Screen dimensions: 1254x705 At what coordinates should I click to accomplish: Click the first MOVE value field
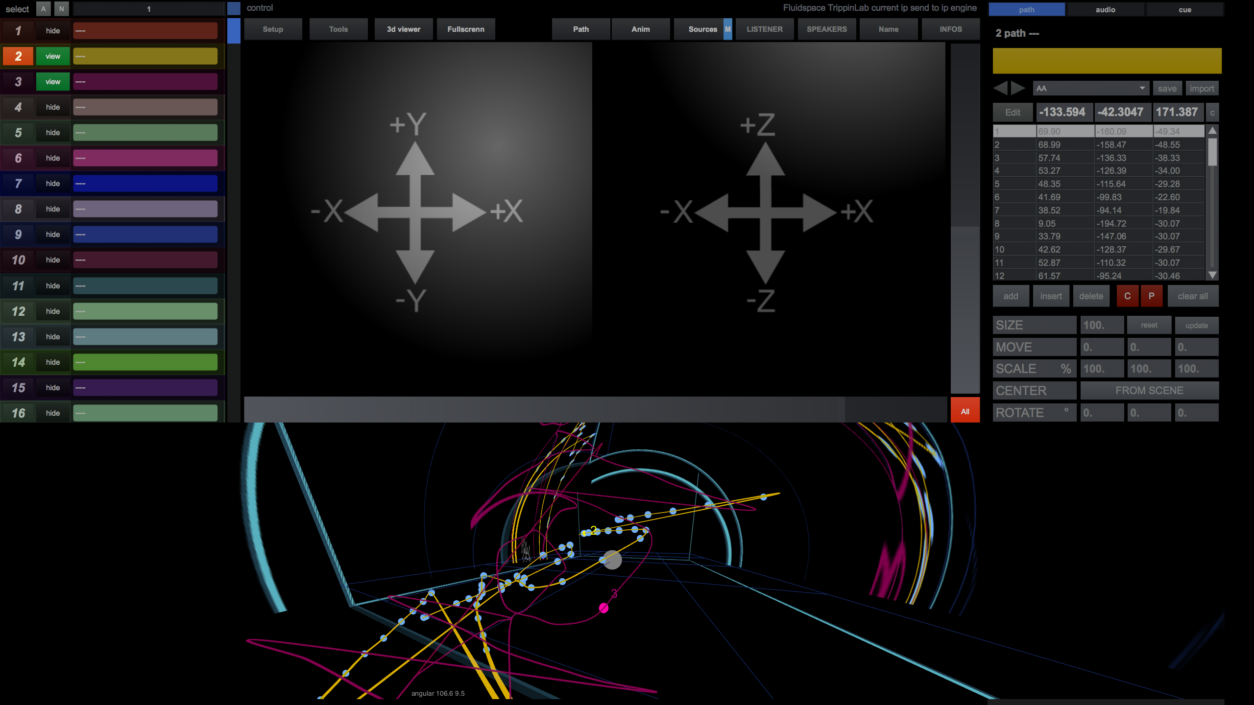(x=1102, y=347)
